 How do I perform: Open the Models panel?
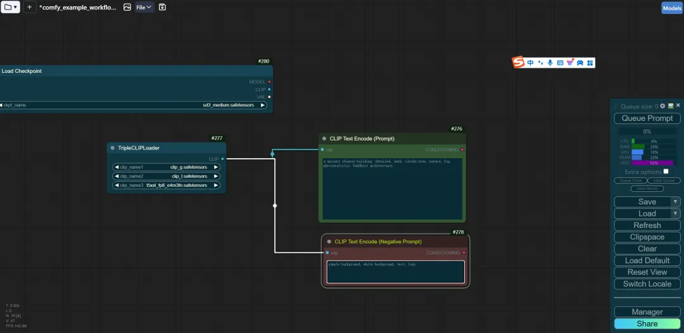point(672,8)
